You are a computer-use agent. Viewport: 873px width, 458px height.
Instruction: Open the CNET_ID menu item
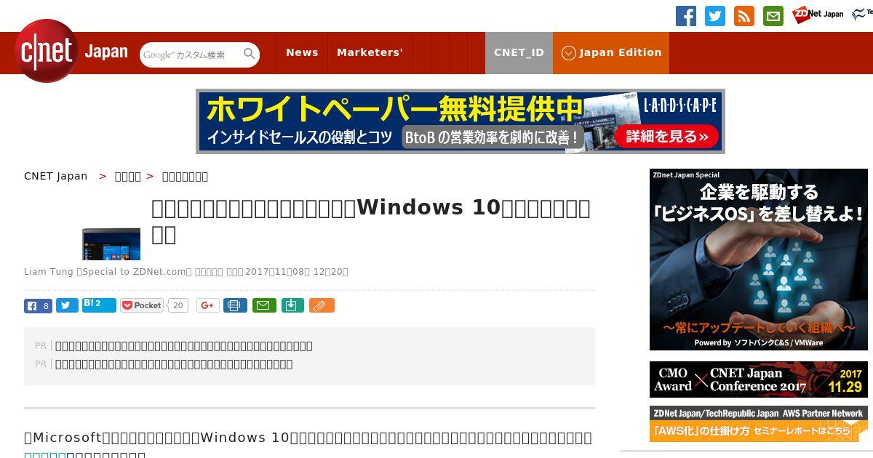coord(519,52)
